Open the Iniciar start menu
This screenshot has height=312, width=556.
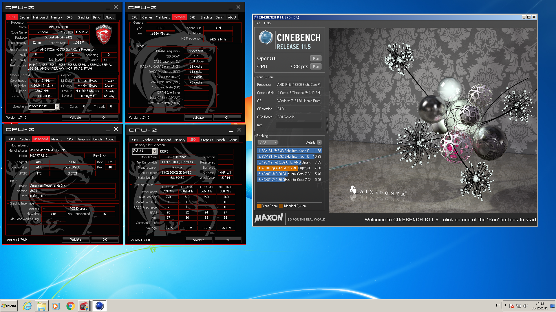[9, 306]
